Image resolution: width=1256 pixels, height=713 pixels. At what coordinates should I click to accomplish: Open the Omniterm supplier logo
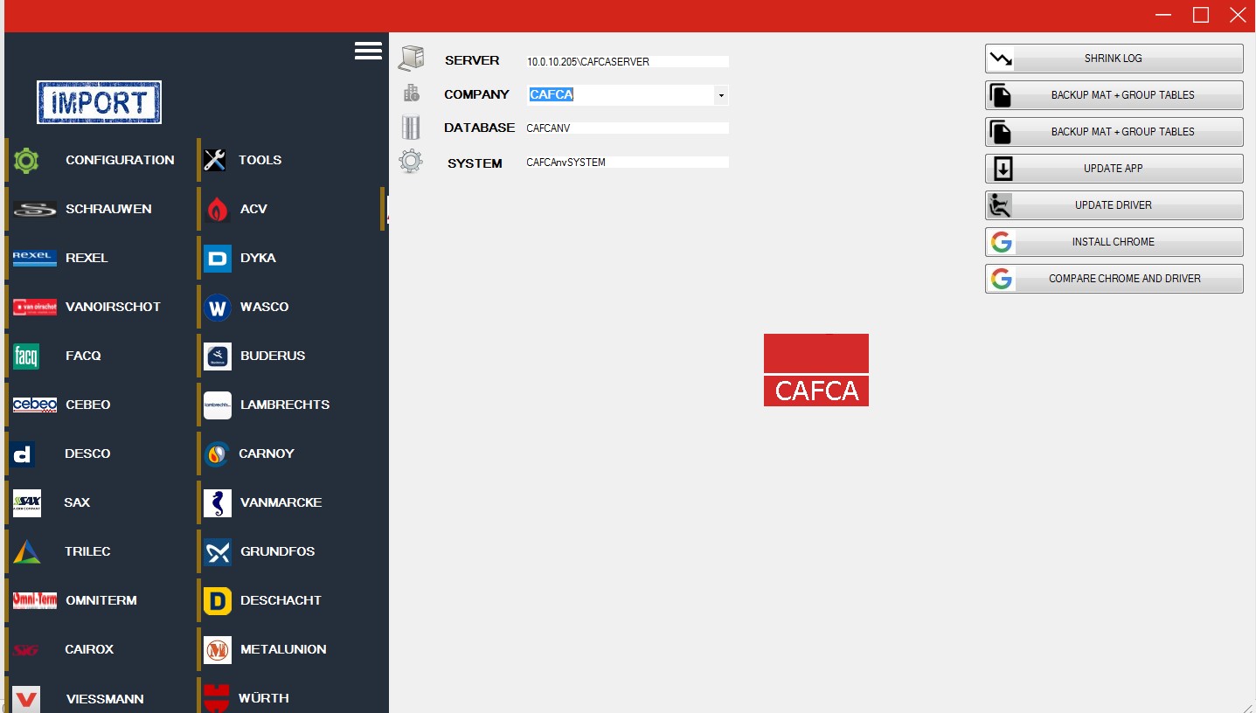pos(35,600)
